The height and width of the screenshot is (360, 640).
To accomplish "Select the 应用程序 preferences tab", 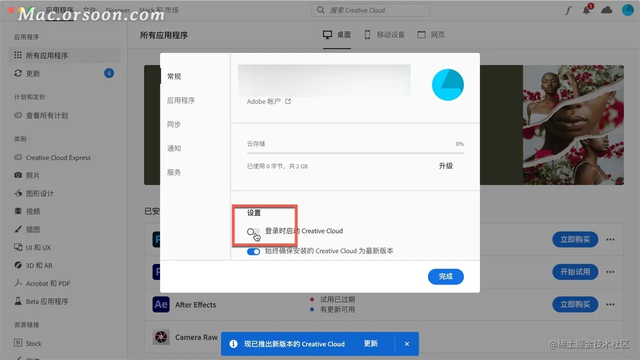I will coord(181,100).
